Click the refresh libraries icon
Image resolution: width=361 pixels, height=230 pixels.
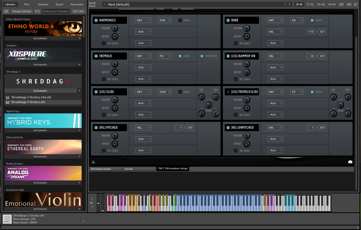(x=6, y=11)
